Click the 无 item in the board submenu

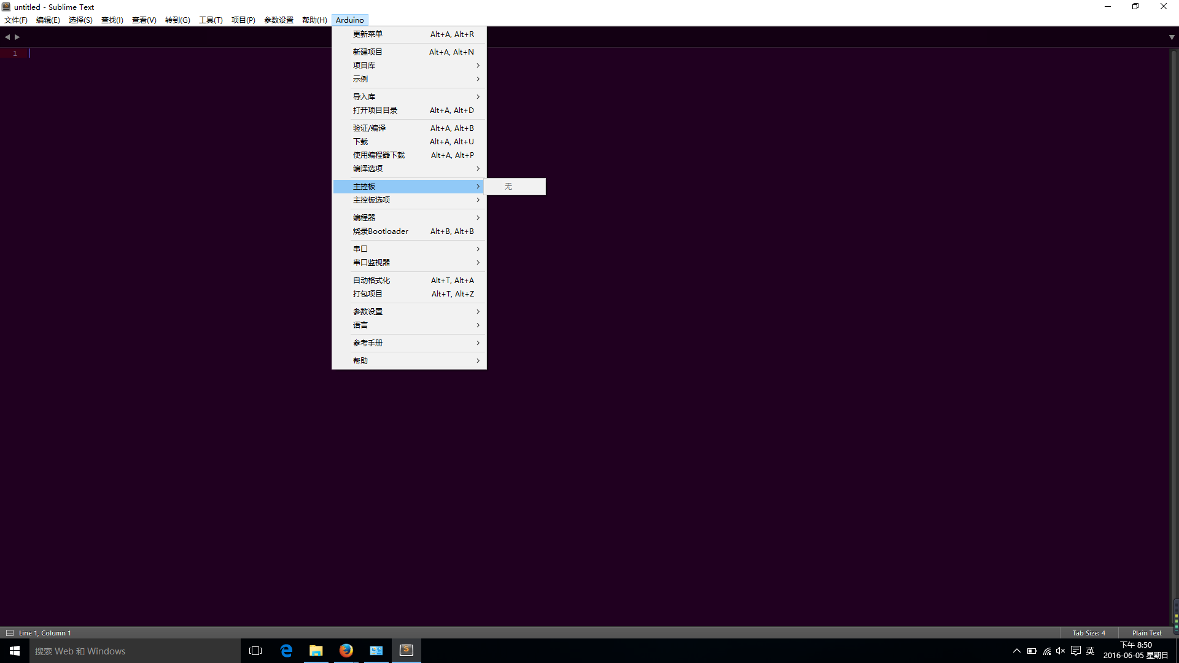515,187
